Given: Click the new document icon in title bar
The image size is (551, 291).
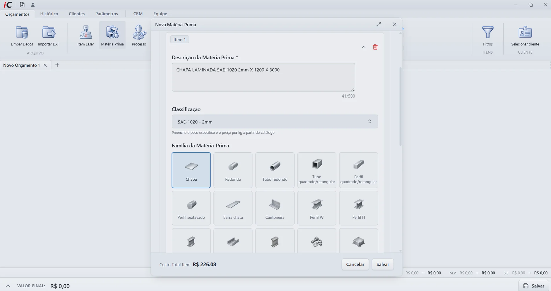Looking at the screenshot, I should coord(22,5).
